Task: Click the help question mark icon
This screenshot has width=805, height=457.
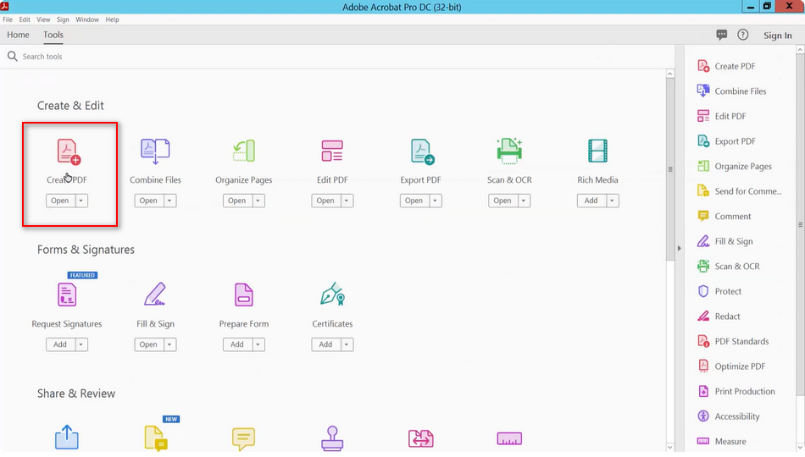Action: pyautogui.click(x=743, y=35)
